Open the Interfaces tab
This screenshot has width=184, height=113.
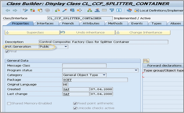pos(45,24)
